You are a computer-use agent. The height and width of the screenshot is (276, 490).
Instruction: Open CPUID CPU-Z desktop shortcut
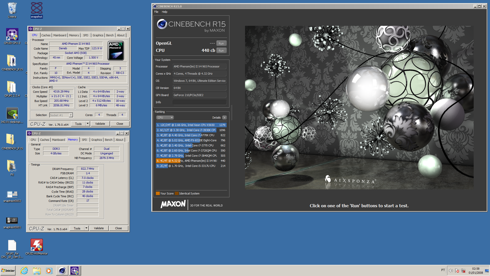12,36
